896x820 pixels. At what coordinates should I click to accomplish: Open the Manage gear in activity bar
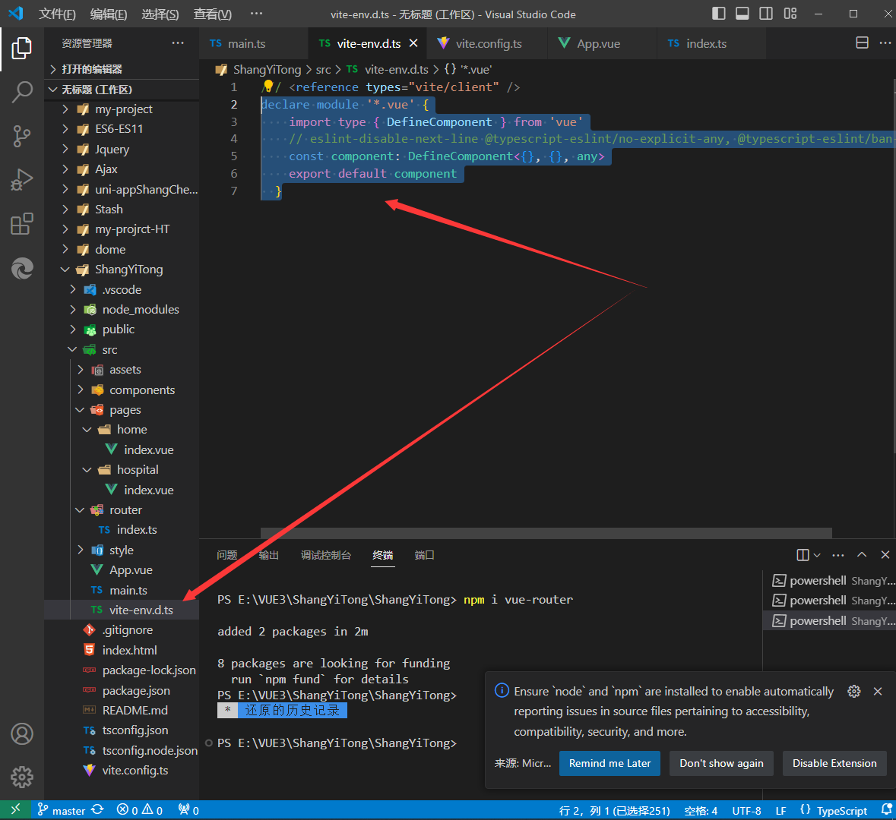pos(22,777)
